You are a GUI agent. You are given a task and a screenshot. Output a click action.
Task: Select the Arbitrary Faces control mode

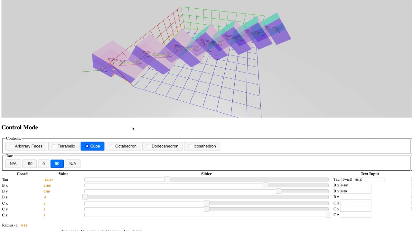[26, 146]
